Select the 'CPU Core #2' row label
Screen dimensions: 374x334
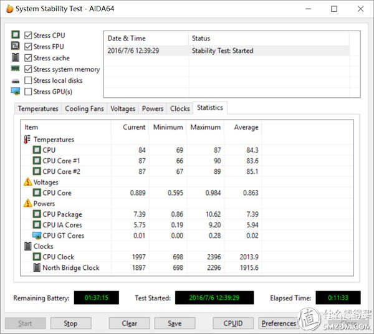coord(61,171)
